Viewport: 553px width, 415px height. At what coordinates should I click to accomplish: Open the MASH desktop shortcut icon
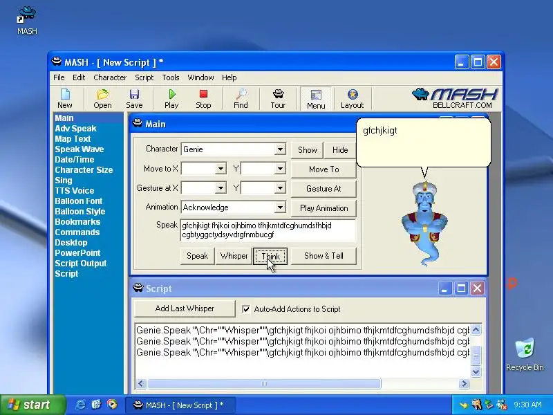pos(27,20)
